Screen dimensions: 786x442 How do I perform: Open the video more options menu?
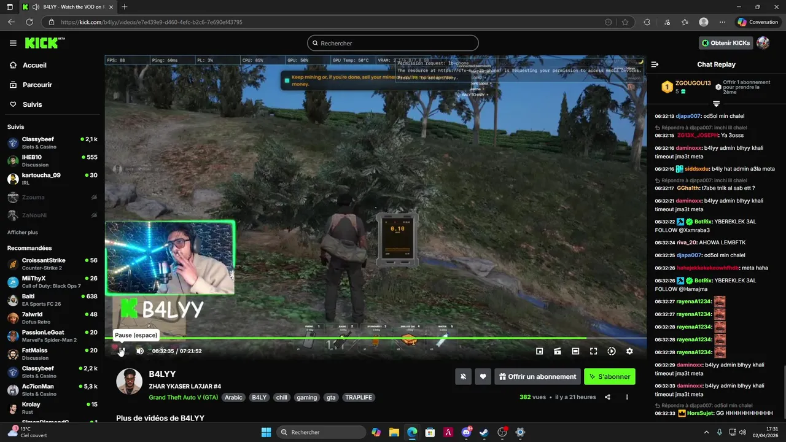tap(627, 397)
